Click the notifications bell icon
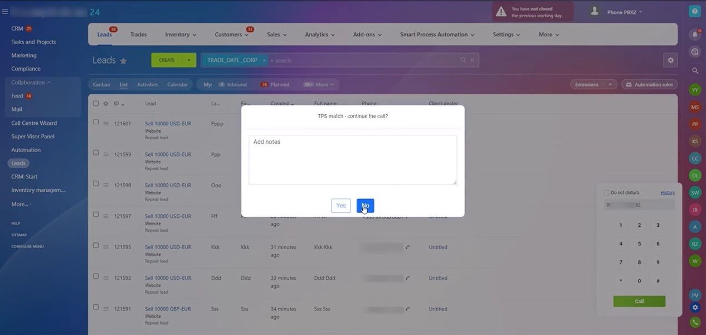The width and height of the screenshot is (706, 335). [694, 35]
